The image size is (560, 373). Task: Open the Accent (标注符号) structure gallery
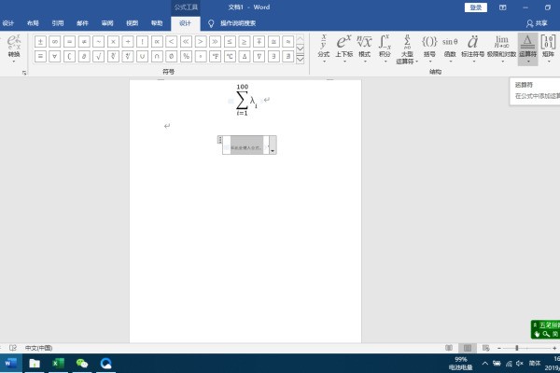tap(473, 47)
